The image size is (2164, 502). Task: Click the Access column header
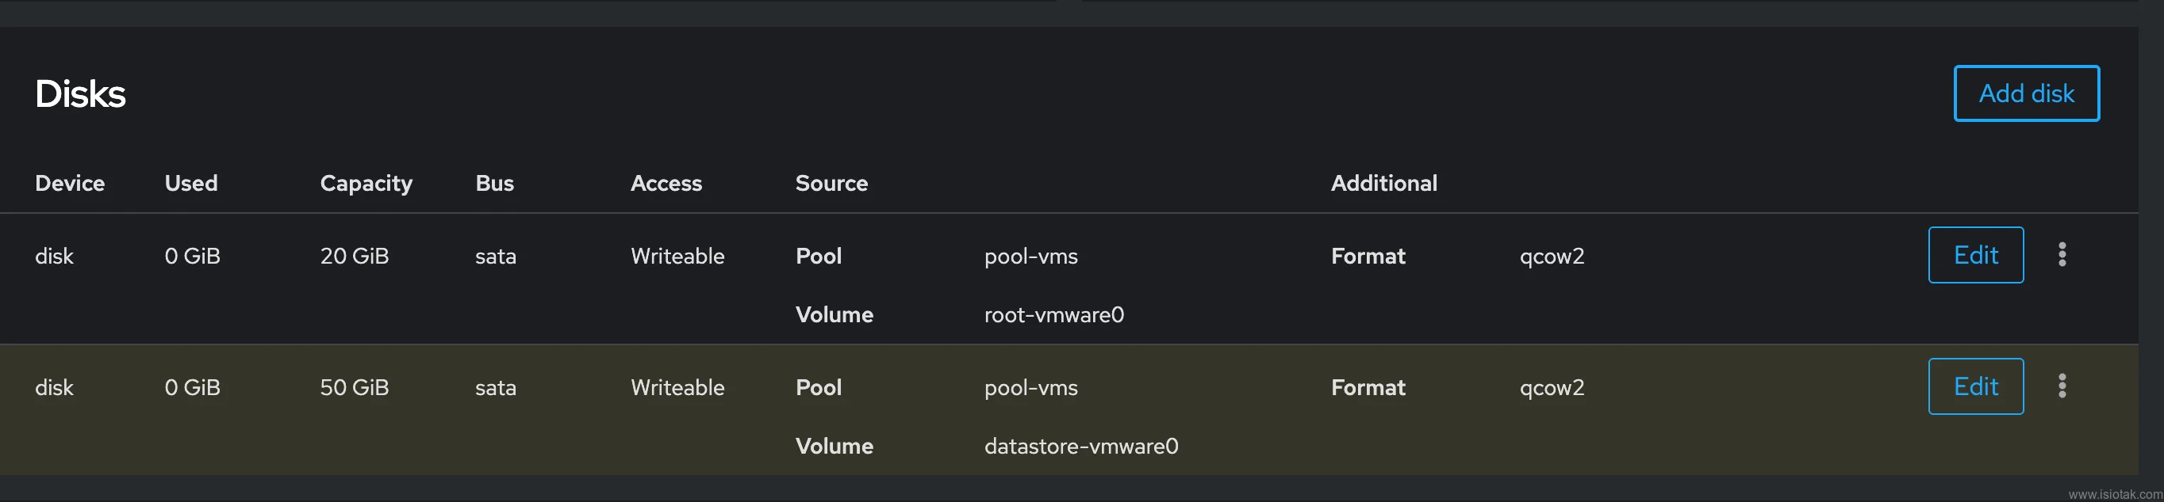click(x=666, y=183)
